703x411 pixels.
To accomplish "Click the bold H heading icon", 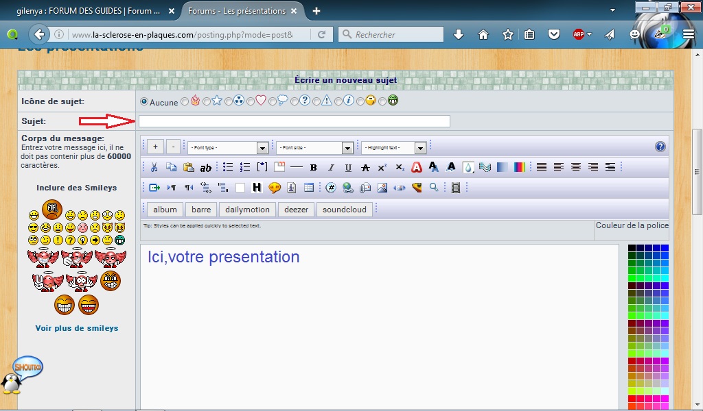I will (x=257, y=188).
